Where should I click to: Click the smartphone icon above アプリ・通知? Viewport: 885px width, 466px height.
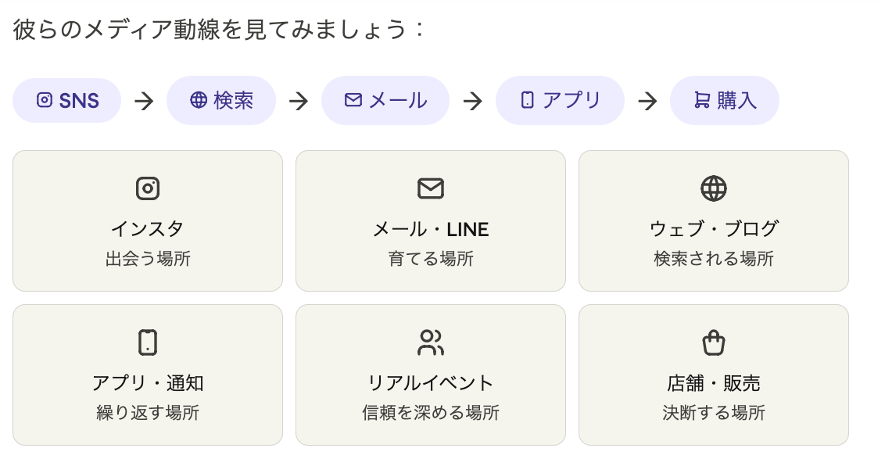[148, 342]
